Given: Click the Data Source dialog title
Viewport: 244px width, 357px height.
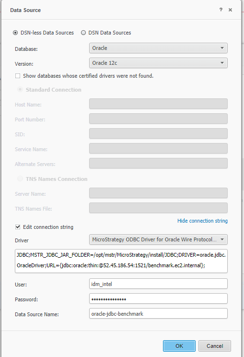Looking at the screenshot, I should [25, 10].
